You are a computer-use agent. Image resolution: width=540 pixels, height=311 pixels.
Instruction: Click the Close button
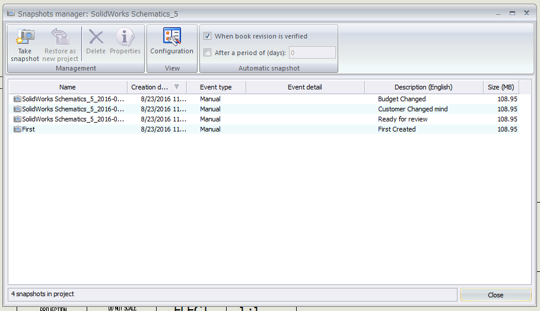(495, 295)
